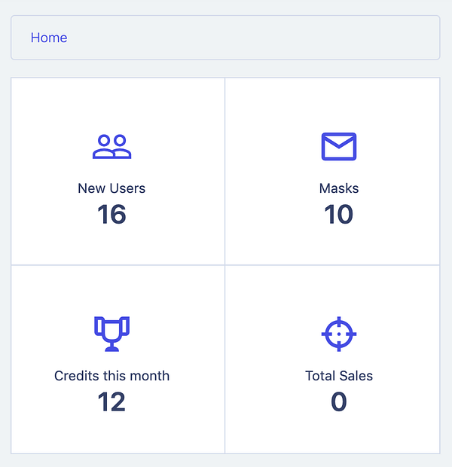The image size is (452, 467).
Task: Click the Total Sales value 0
Action: (x=339, y=402)
